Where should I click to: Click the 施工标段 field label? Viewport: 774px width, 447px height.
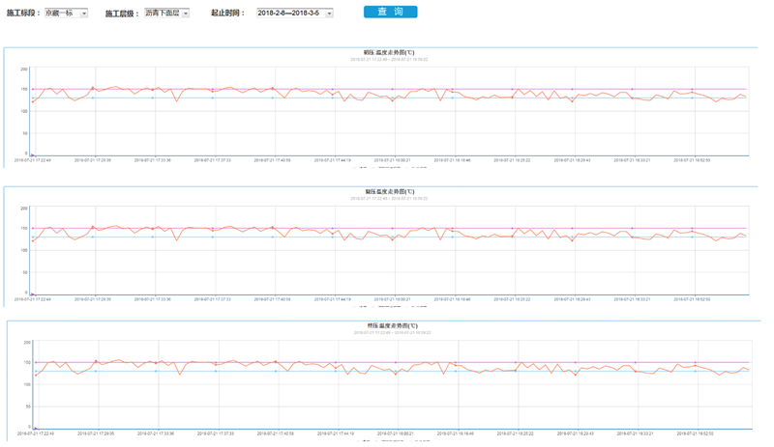[x=23, y=14]
